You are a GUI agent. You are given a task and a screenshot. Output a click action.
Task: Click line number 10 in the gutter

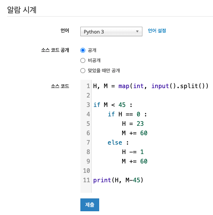point(86,171)
